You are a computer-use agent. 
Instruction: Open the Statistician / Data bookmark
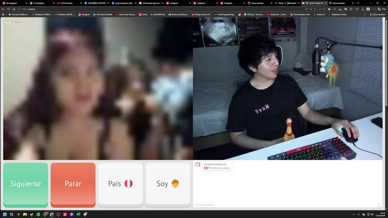(x=338, y=15)
